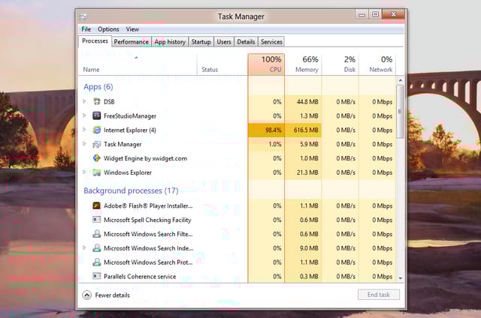The height and width of the screenshot is (318, 481).
Task: Click Windows Explorer's 21.3 MB memory cell
Action: click(x=303, y=172)
